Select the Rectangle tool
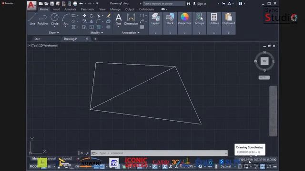Viewport: 305px width, 171px height. coord(73,16)
